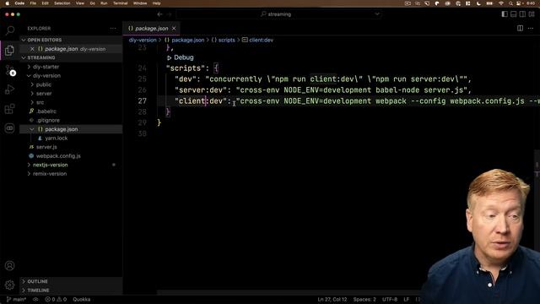Open the macOS Wi-Fi menu bar icon
This screenshot has width=540, height=304.
click(x=501, y=3)
